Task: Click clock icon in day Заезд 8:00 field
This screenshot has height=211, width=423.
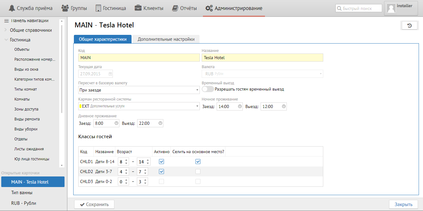Action: 116,123
